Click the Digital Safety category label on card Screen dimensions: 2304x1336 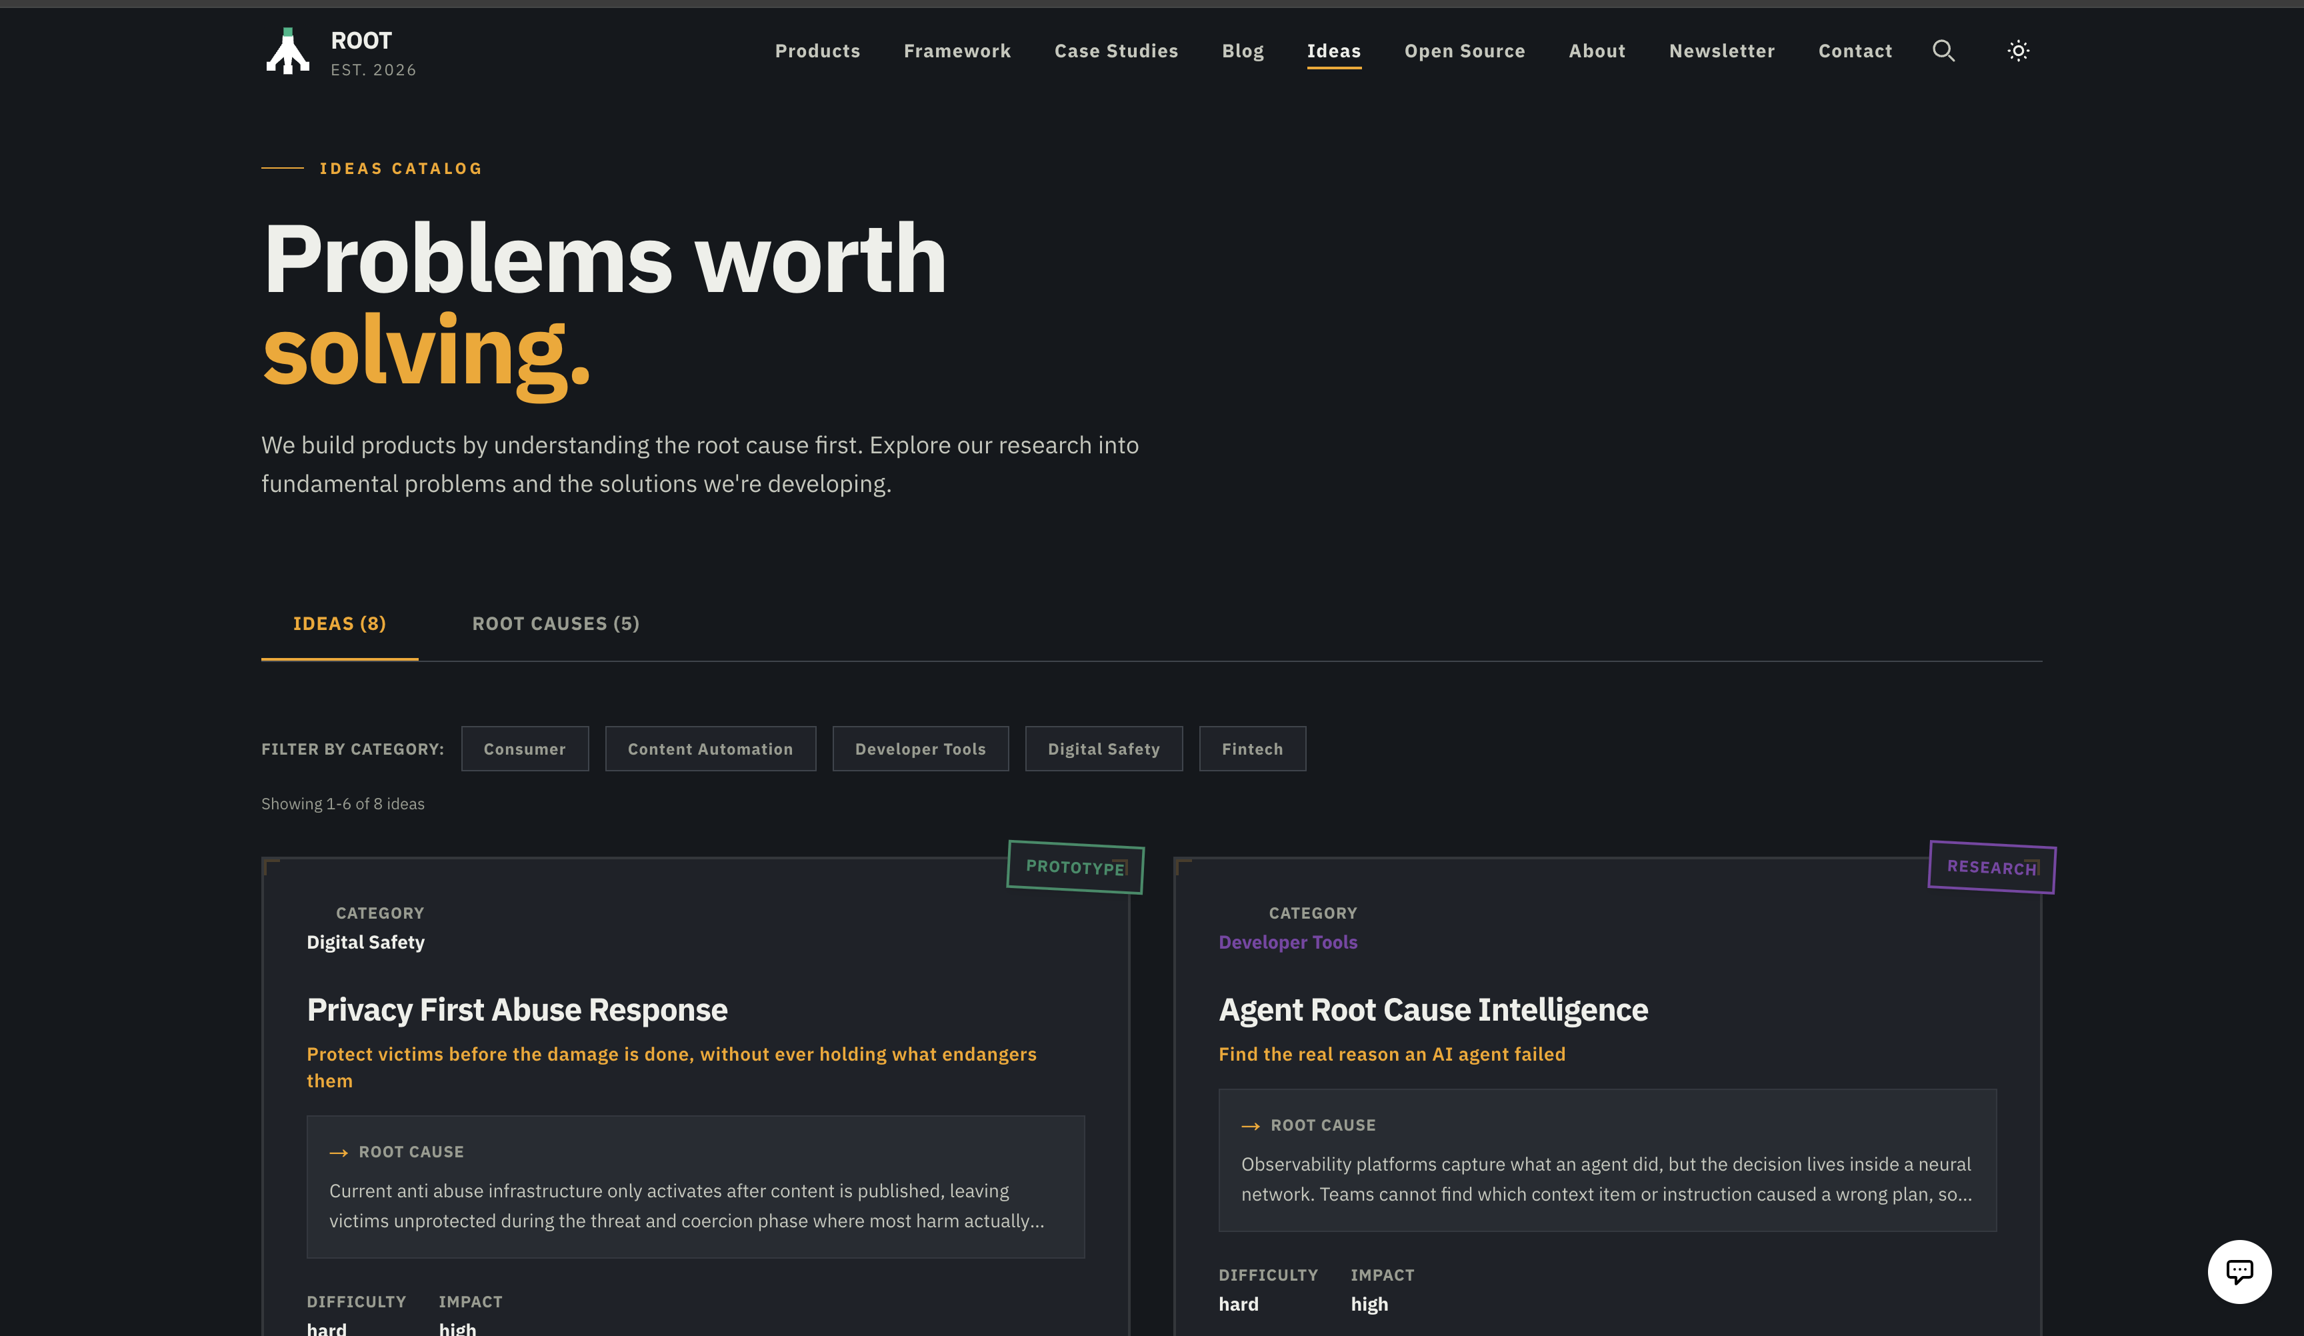(x=365, y=942)
